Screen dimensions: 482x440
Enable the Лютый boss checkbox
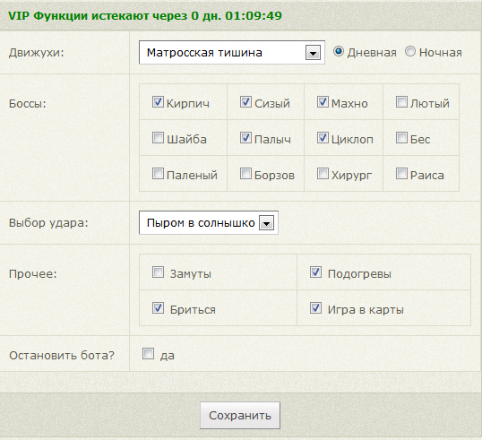point(401,101)
